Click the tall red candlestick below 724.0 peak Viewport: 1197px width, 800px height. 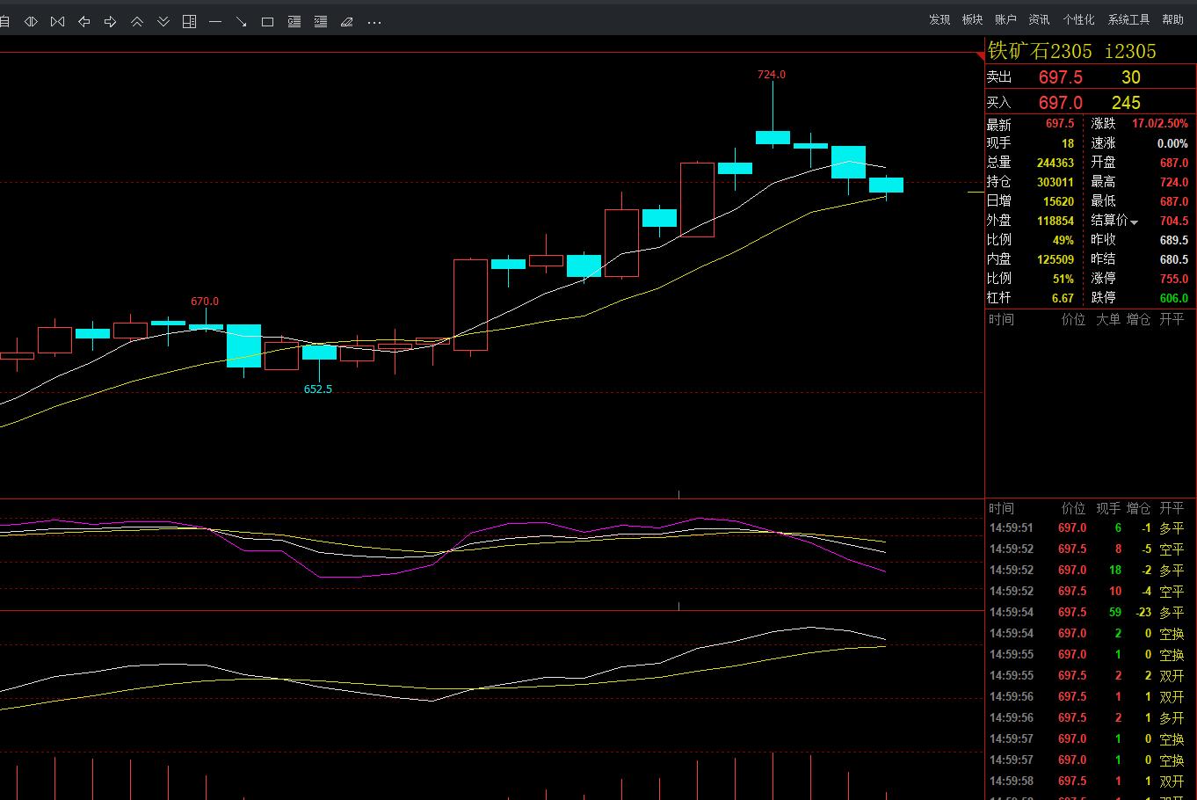(x=697, y=200)
